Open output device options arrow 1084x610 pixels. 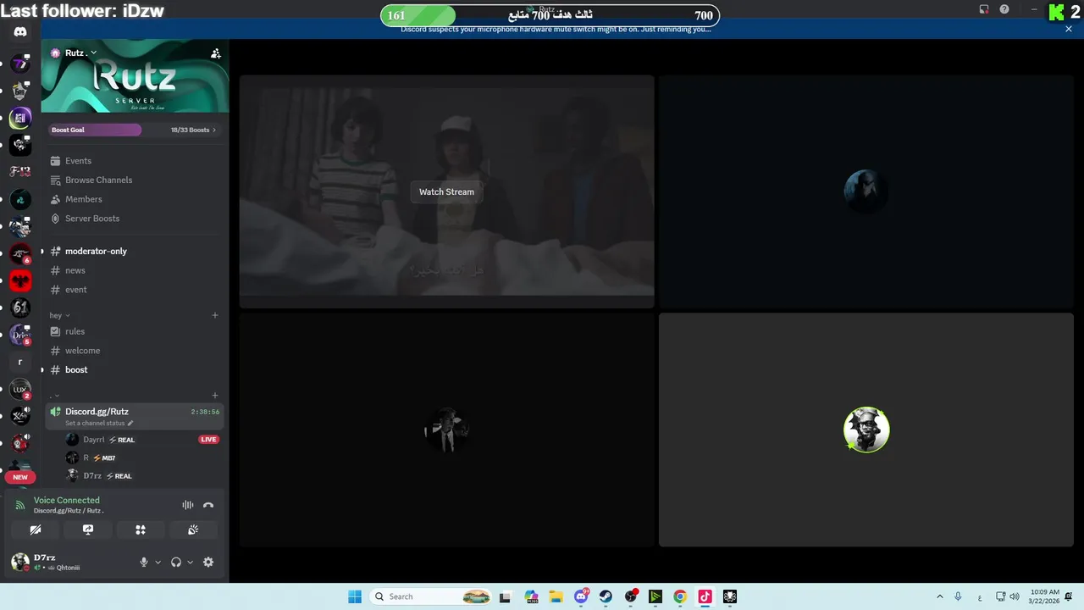click(190, 563)
